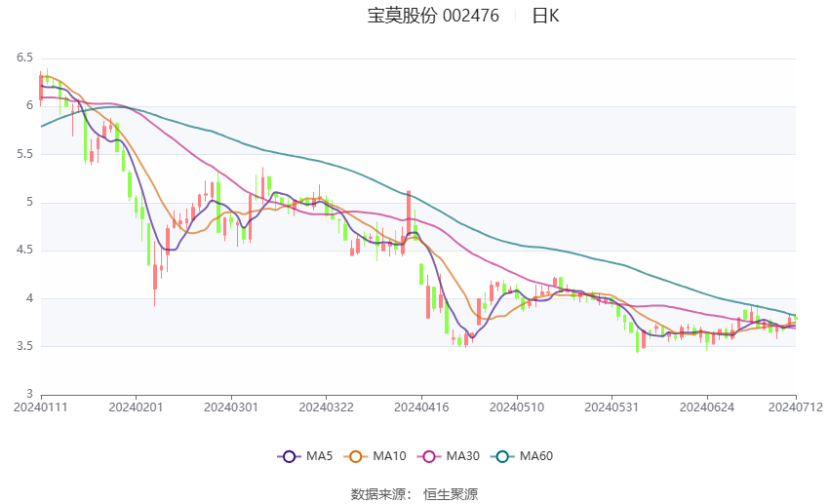
Task: Click the 20240111 first date label
Action: click(41, 407)
